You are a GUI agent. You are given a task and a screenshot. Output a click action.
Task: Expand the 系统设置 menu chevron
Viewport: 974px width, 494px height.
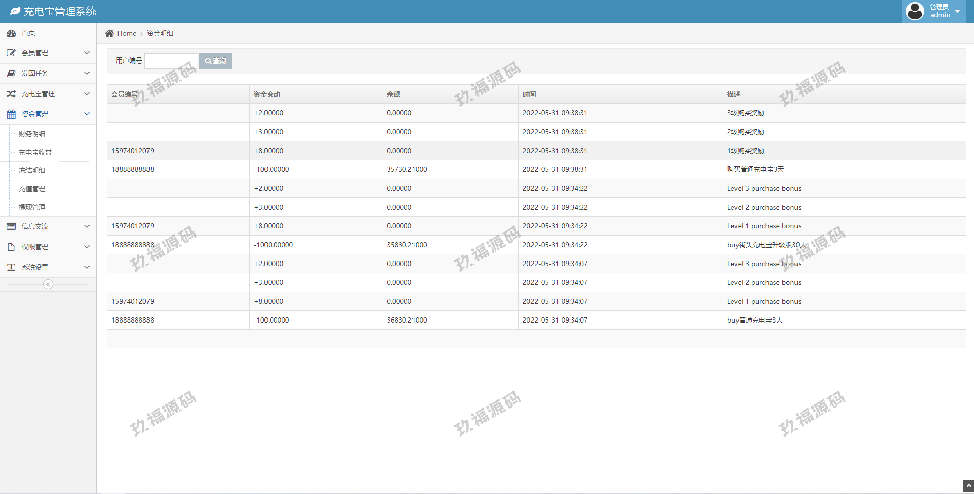tap(87, 267)
